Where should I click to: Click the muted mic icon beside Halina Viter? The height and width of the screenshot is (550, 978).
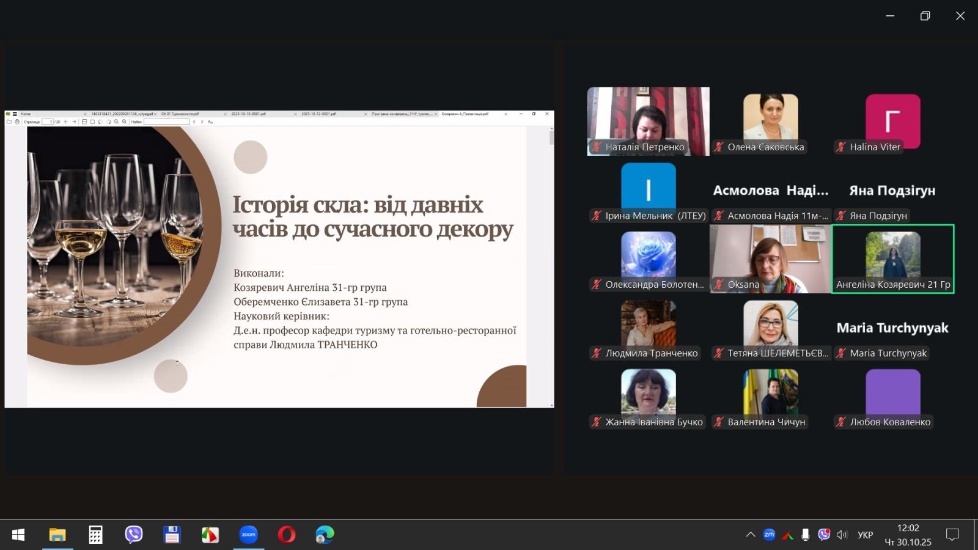(841, 147)
